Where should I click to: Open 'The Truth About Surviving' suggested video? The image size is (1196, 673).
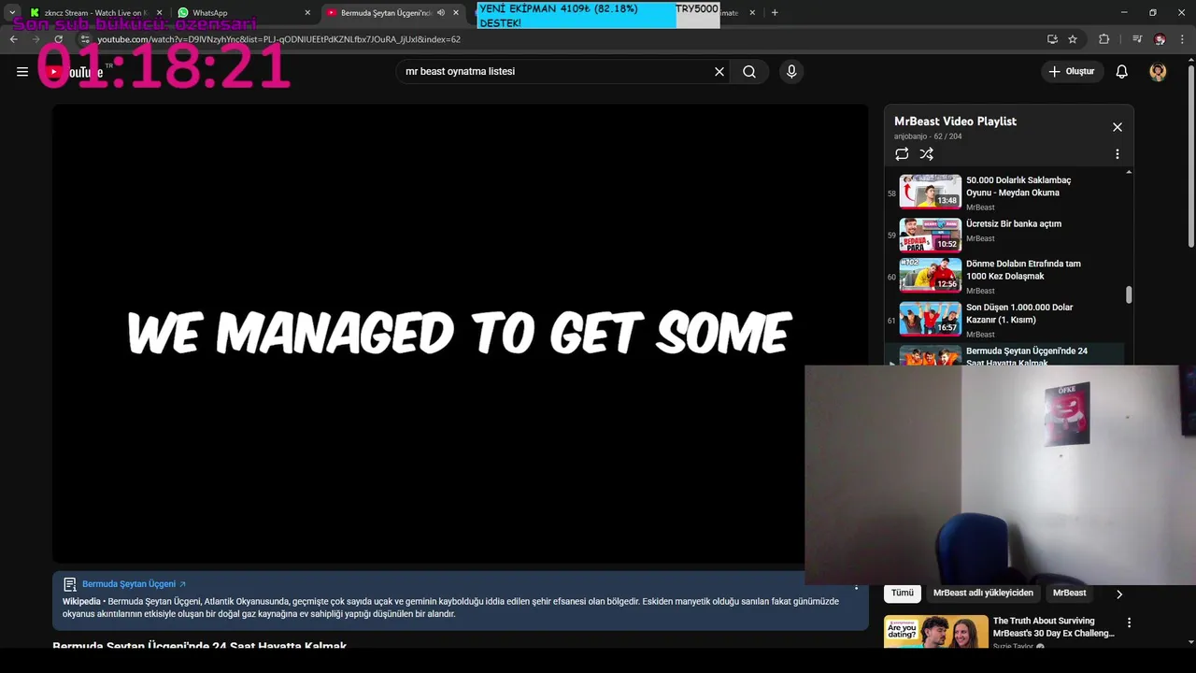[x=1053, y=627]
